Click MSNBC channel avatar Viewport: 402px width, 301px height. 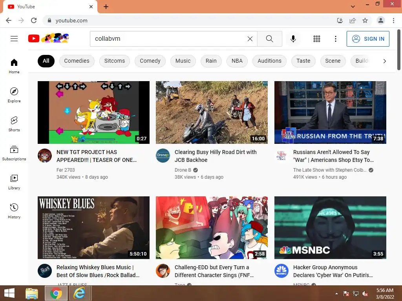click(281, 271)
